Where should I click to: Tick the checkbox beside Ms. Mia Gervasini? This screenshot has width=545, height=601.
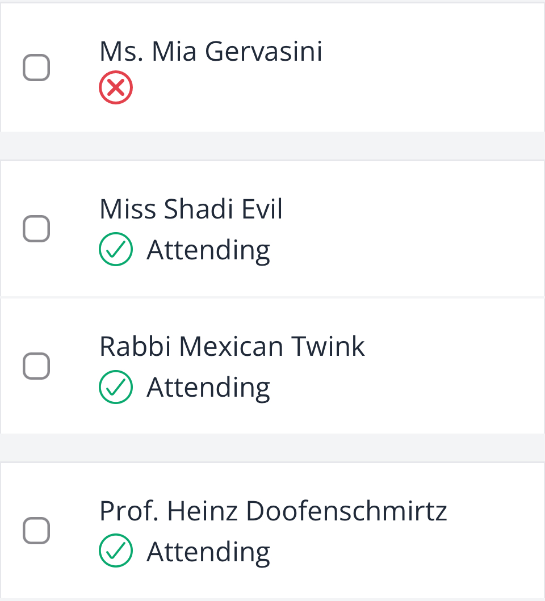(x=36, y=68)
